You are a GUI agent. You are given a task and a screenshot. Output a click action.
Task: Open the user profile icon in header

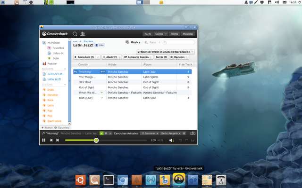tap(83, 34)
